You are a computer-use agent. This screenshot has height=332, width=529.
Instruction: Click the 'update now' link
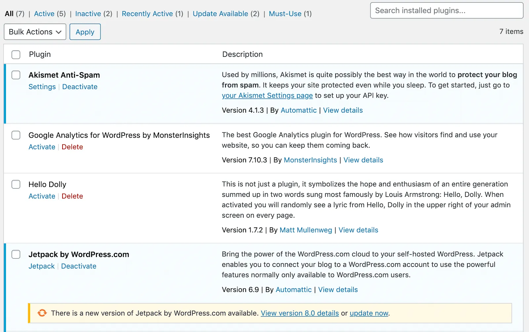click(x=369, y=313)
